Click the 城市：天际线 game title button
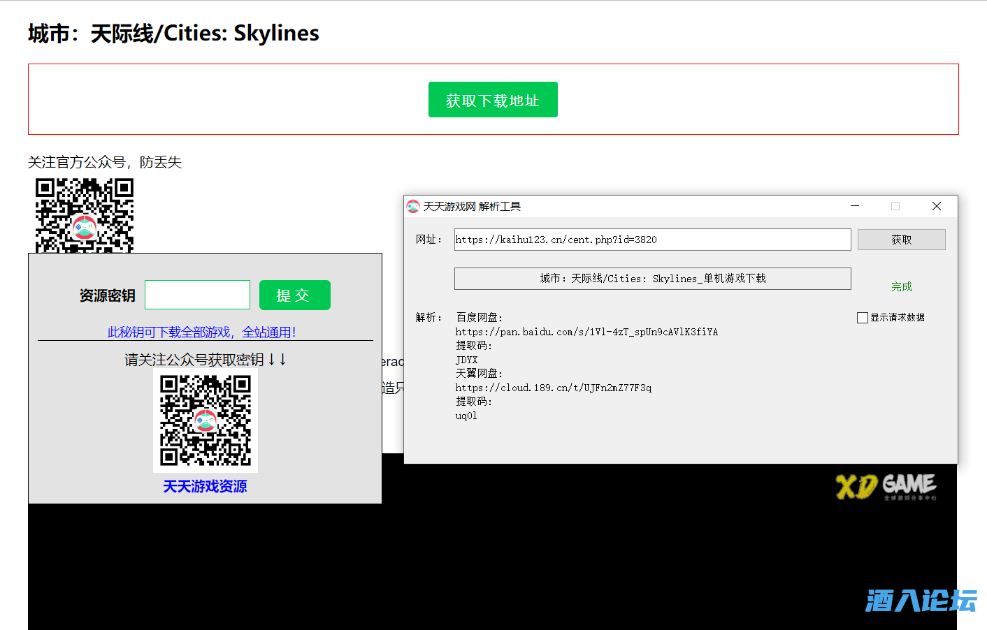The width and height of the screenshot is (987, 630). click(x=652, y=279)
